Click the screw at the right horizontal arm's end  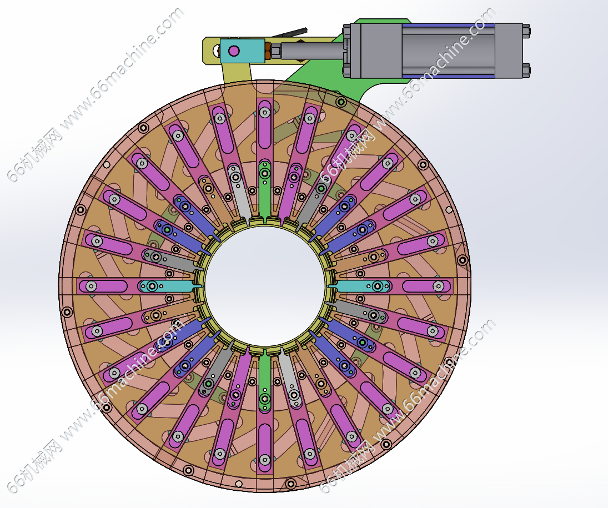click(439, 286)
